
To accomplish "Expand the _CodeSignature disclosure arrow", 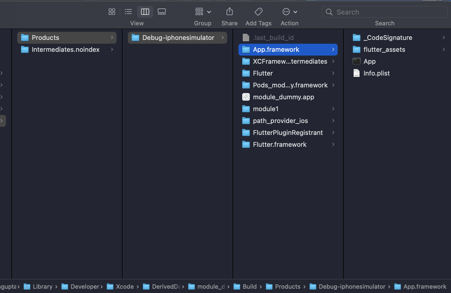I will pos(444,38).
